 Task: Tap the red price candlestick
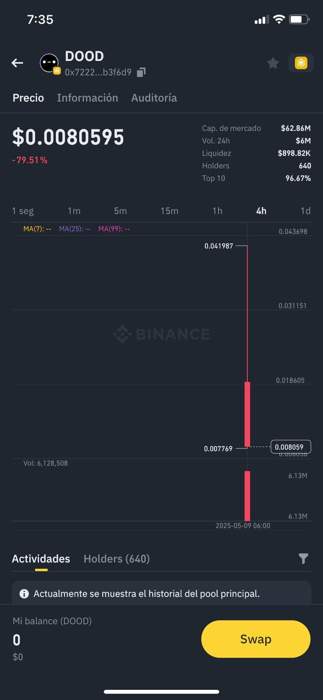(x=247, y=414)
